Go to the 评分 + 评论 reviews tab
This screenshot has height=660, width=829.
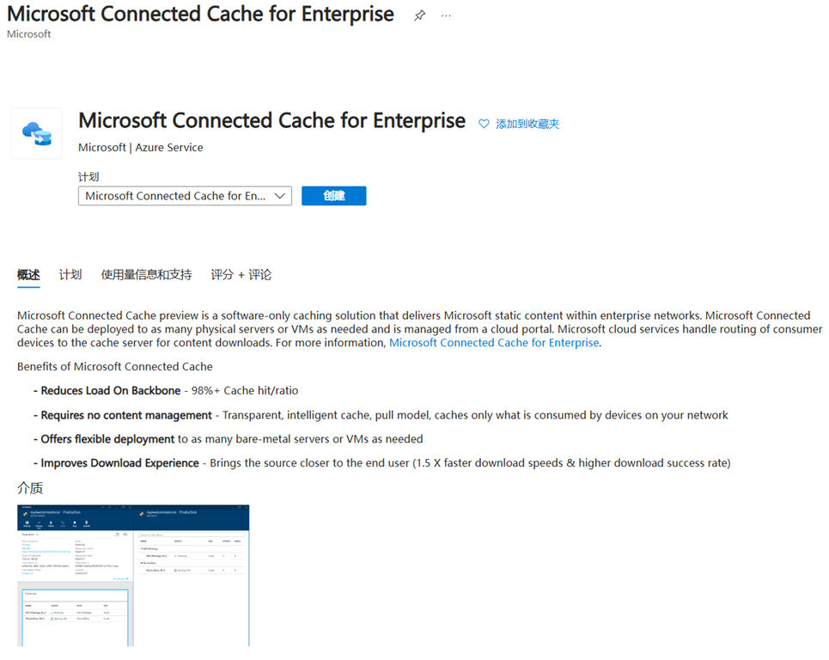[x=241, y=274]
